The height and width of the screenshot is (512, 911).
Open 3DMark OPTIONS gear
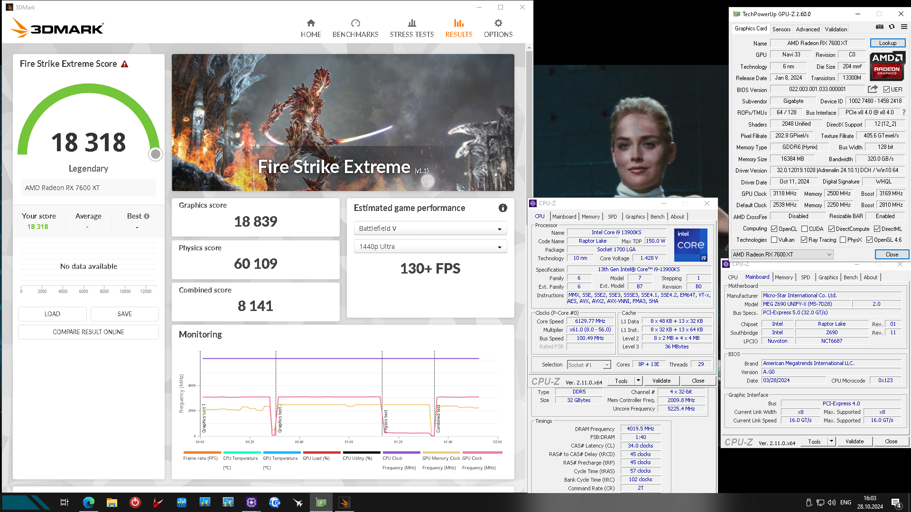pos(498,28)
